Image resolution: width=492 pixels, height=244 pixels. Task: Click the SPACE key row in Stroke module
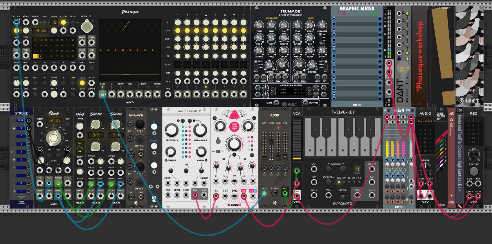[x=21, y=120]
